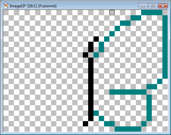Close the Image19 window

(x=163, y=6)
